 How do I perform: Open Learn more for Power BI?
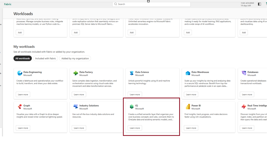(x=191, y=128)
